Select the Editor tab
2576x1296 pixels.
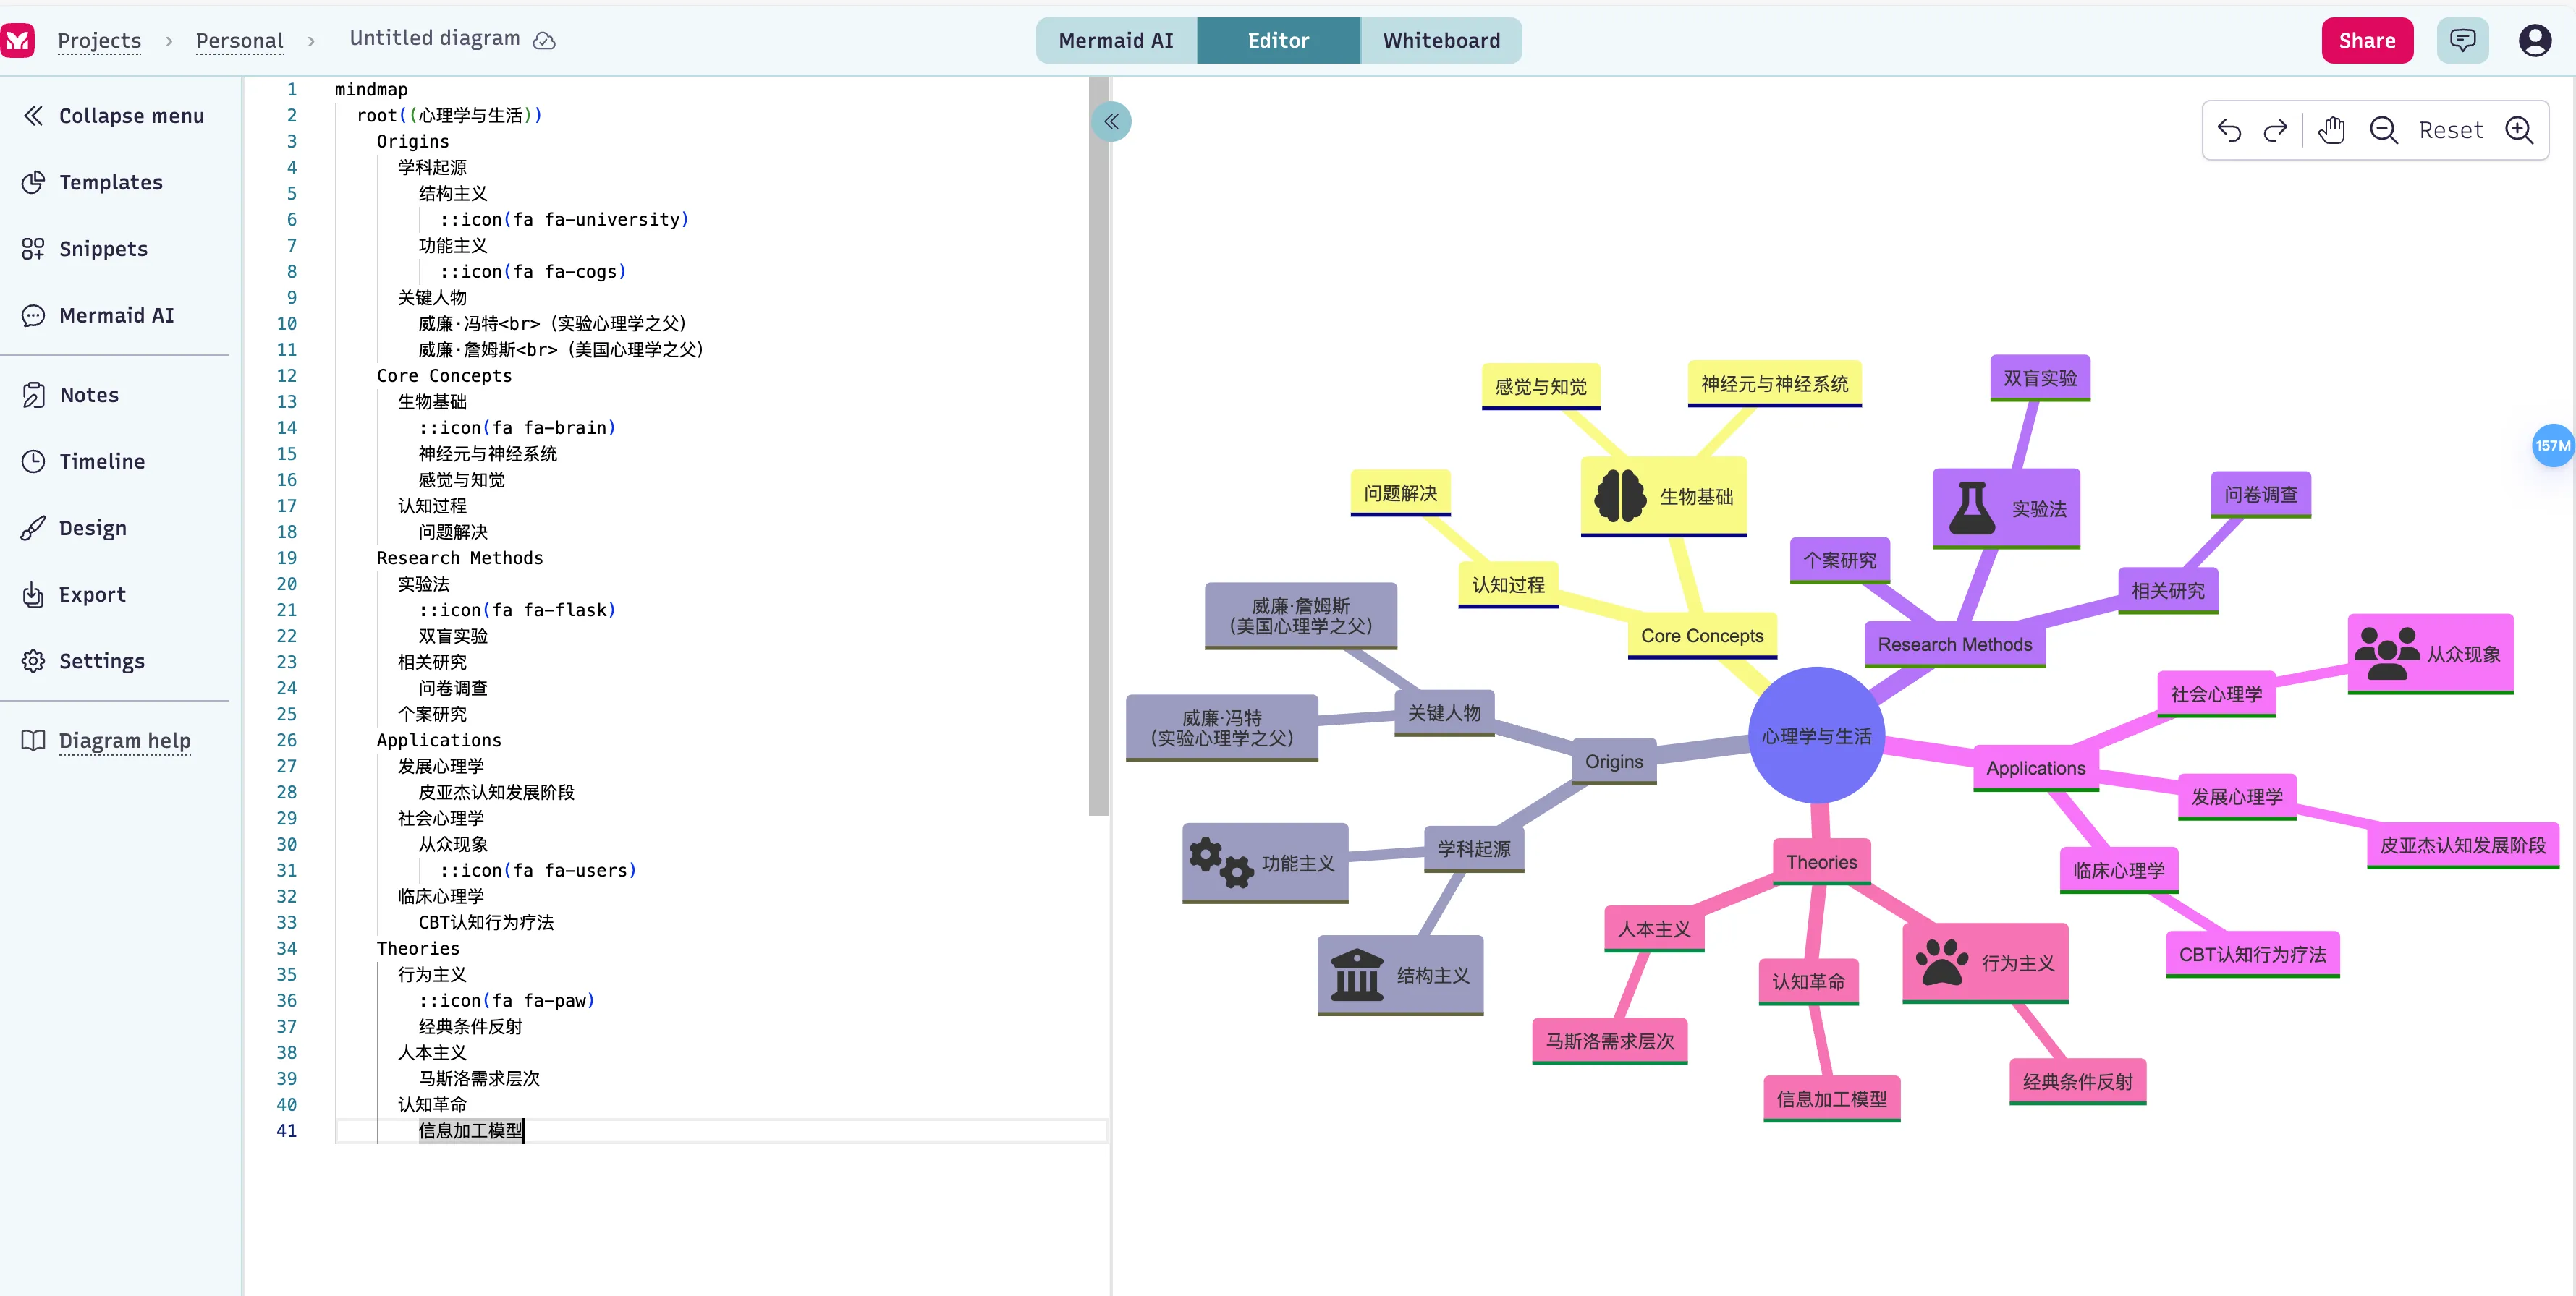1277,40
